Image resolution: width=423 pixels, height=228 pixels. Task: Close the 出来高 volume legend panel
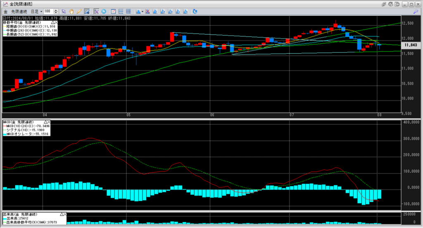tap(64, 214)
